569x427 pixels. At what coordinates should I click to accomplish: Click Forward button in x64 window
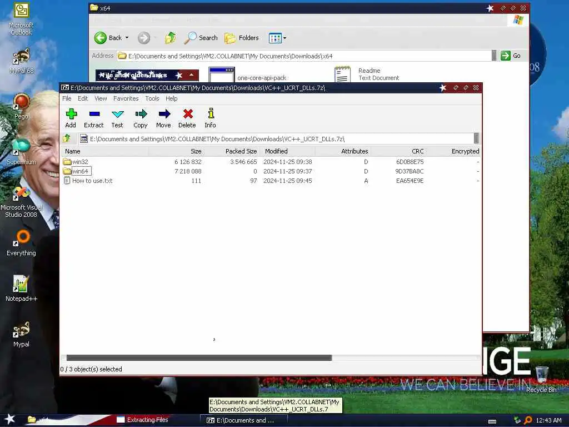coord(144,38)
